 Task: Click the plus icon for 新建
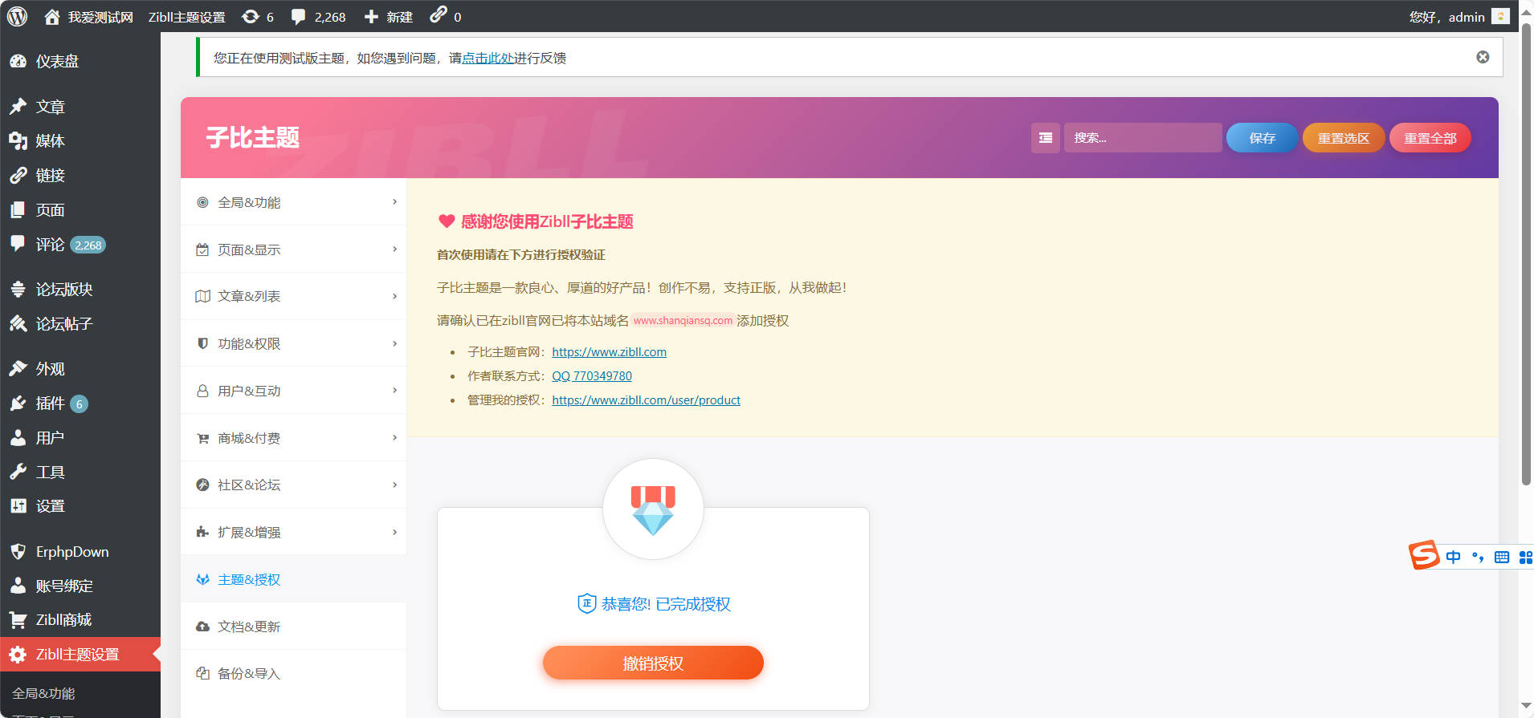(371, 17)
